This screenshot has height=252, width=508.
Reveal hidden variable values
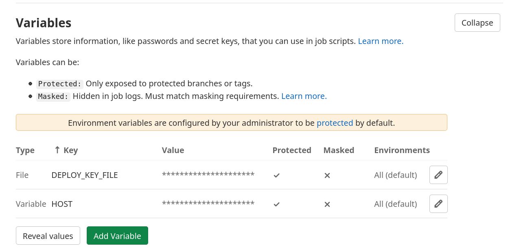pyautogui.click(x=48, y=236)
